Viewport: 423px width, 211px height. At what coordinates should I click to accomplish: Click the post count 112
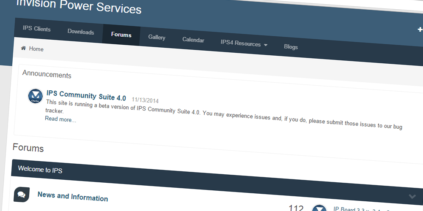coord(296,208)
